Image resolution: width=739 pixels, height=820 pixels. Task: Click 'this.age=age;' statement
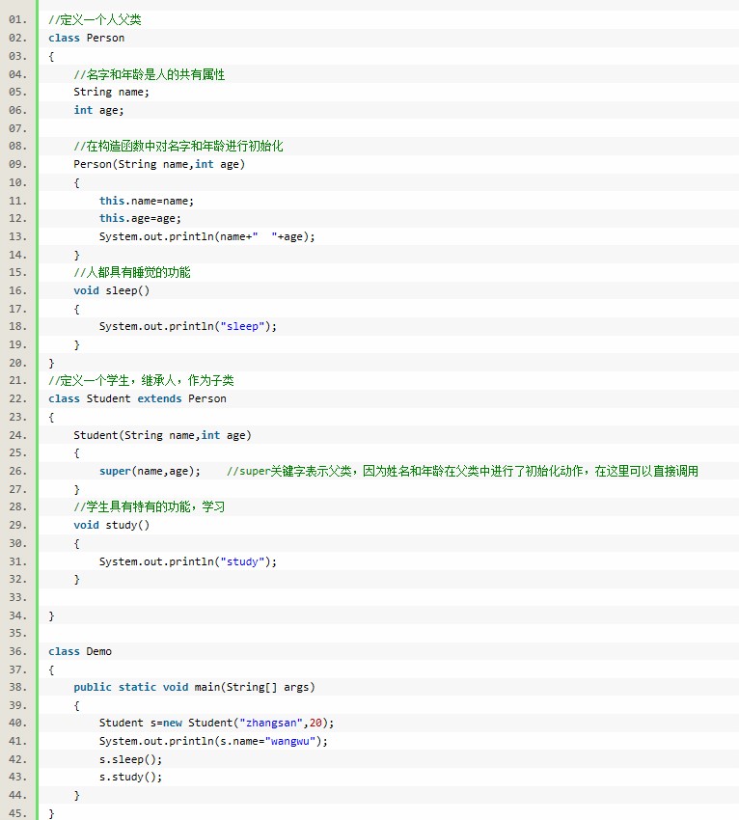[140, 218]
